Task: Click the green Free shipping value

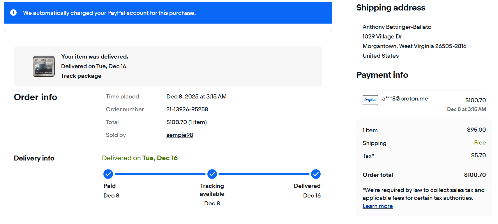Action: click(x=480, y=143)
